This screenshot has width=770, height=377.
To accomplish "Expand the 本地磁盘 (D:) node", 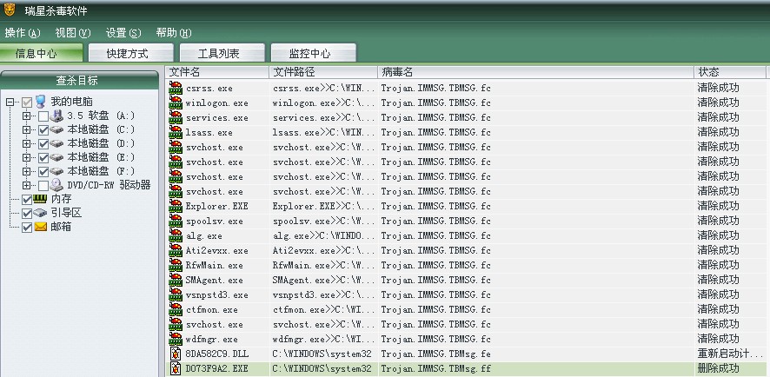I will 27,144.
